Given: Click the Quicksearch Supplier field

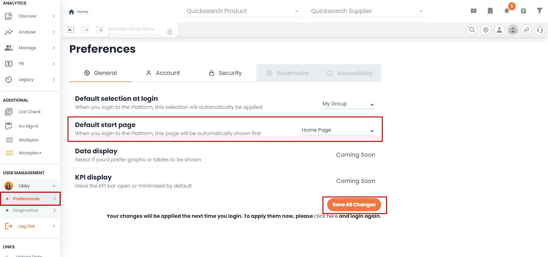Looking at the screenshot, I should coord(367,11).
